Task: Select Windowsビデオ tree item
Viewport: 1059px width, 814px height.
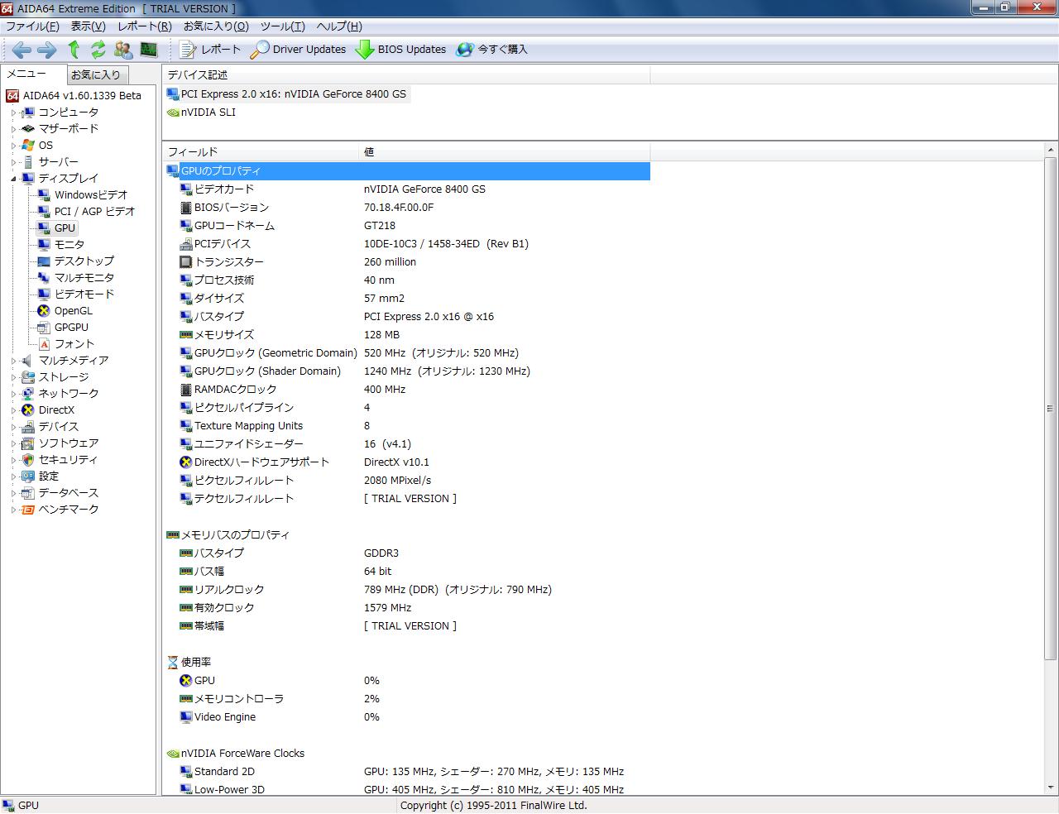Action: click(91, 195)
